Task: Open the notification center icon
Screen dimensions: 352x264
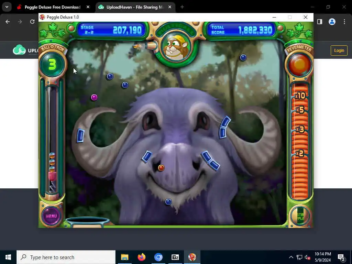Action: click(341, 257)
